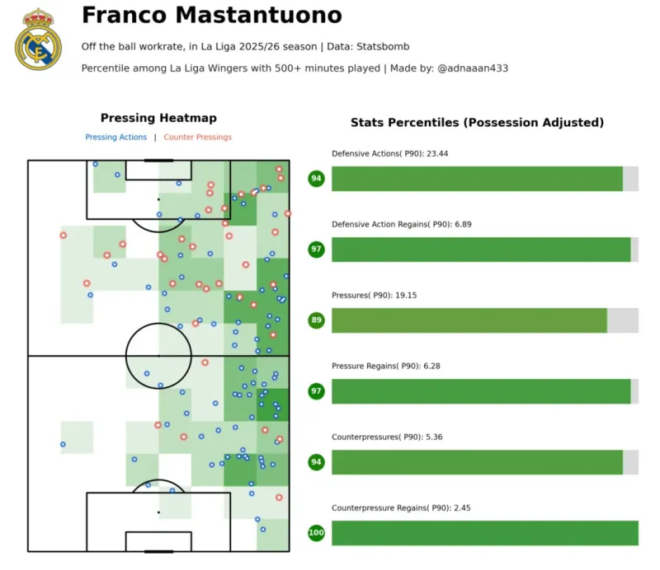Click the Counterpressure Regains full green bar
660x570 pixels.
485,533
